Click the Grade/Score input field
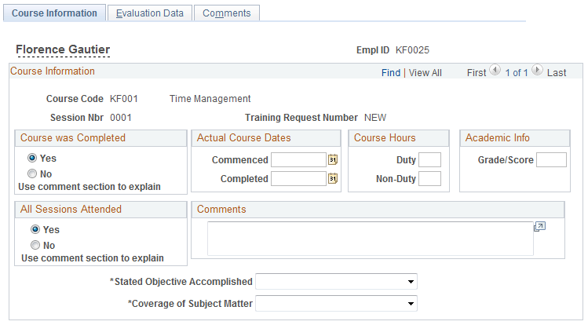588x325 pixels. (x=551, y=160)
